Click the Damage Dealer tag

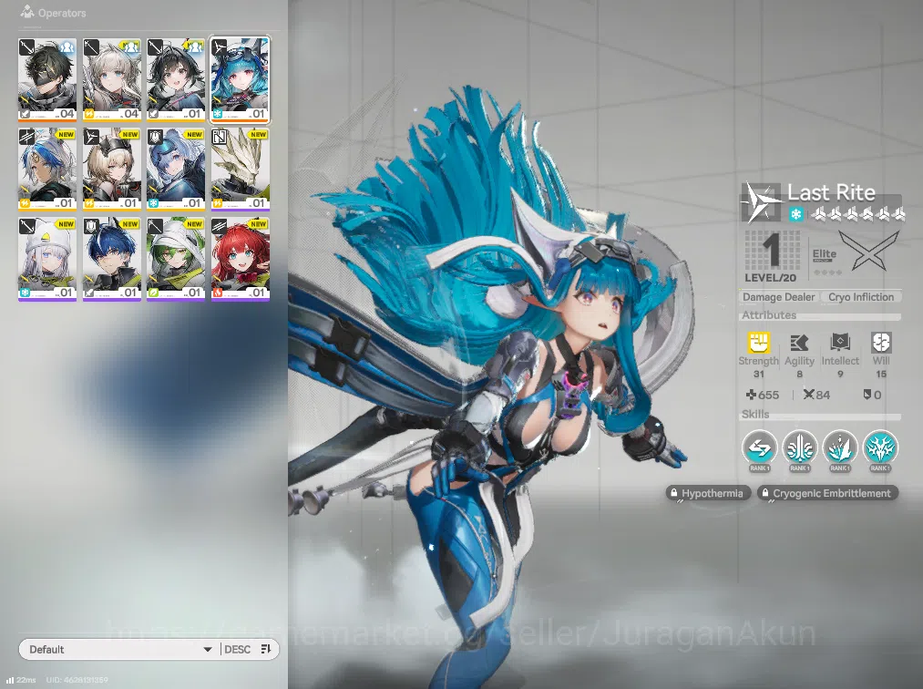(778, 297)
